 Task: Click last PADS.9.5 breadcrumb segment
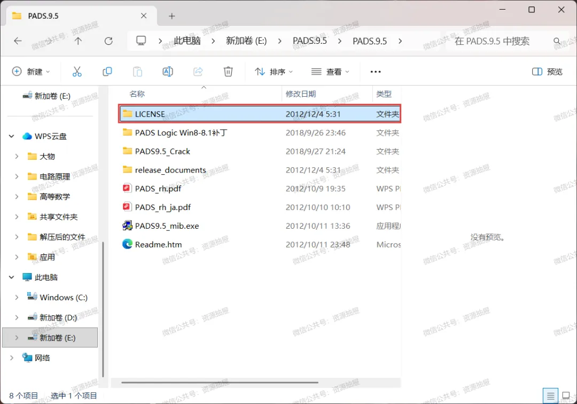[370, 41]
